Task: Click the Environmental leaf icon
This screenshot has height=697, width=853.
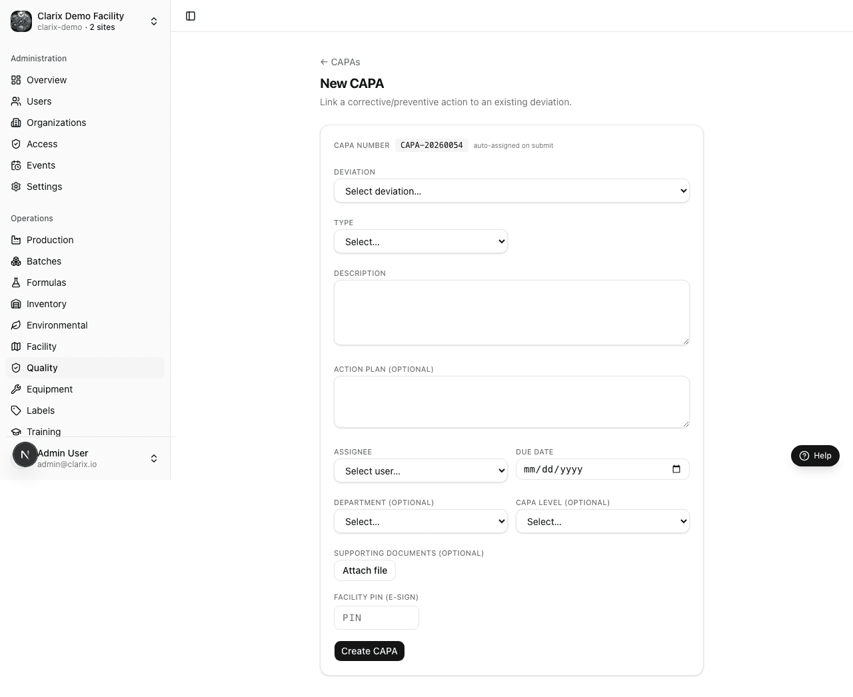Action: coord(16,325)
